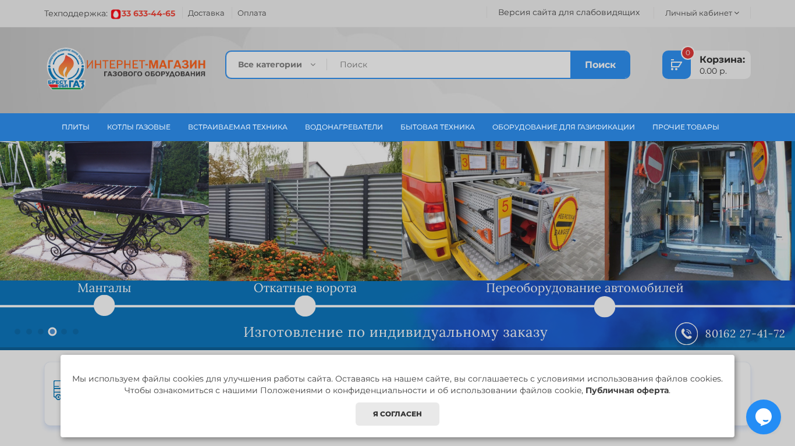Click the phone icon in the banner
795x446 pixels.
[x=686, y=334]
